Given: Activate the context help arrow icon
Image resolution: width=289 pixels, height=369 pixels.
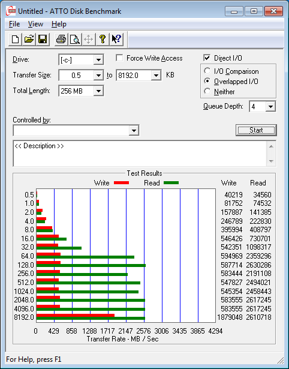Looking at the screenshot, I should pyautogui.click(x=116, y=40).
